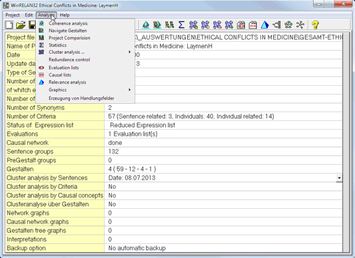The width and height of the screenshot is (355, 258).
Task: Click the Gestalten value '4 ( 59 - 12 - 4 - 1 )'
Action: [132, 169]
